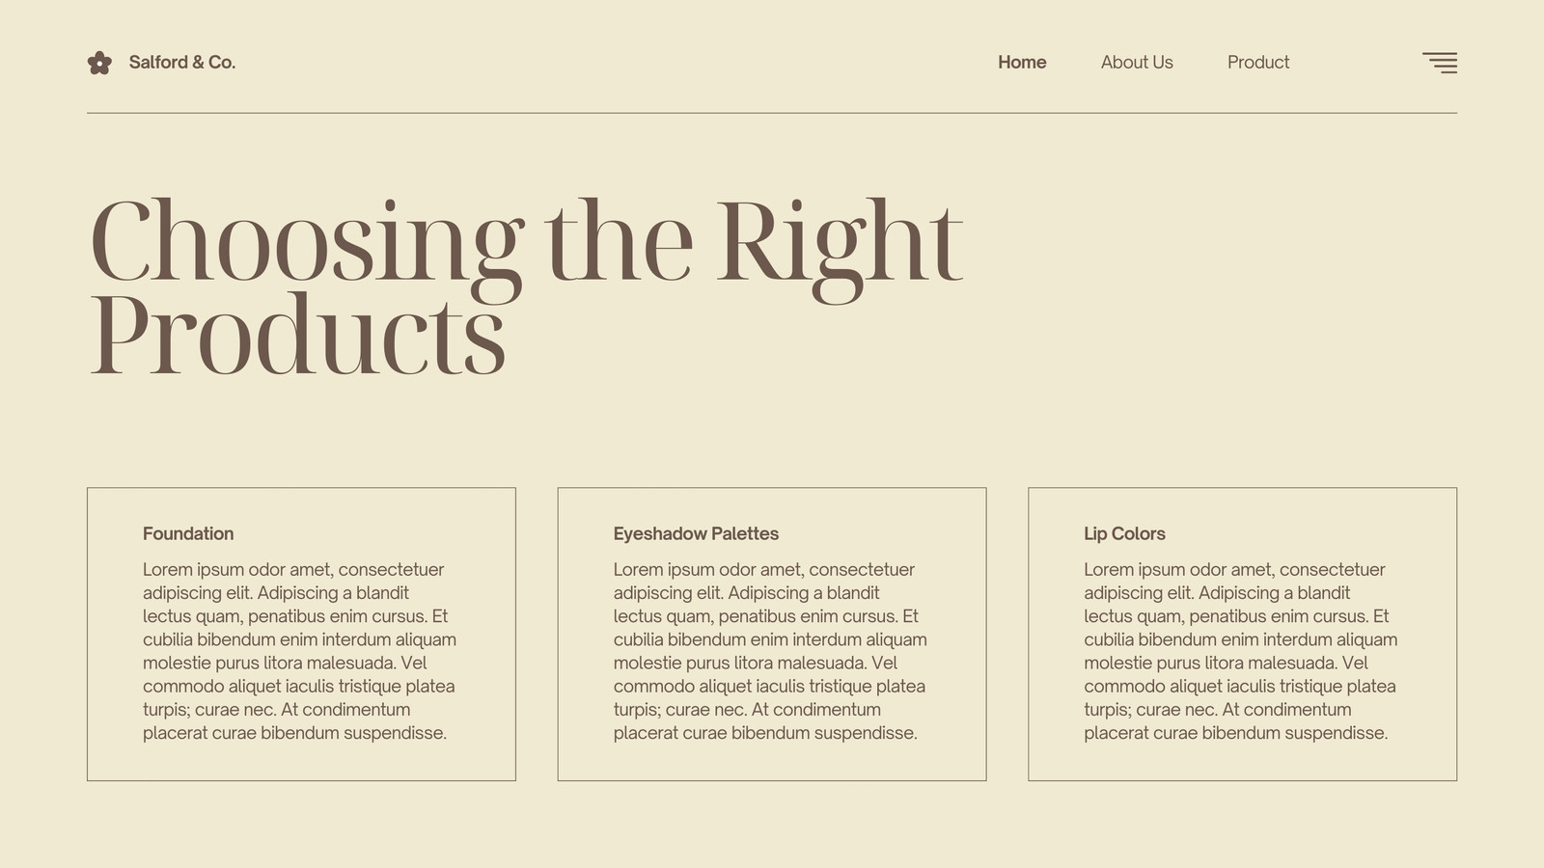Click the Lip Colors card heading
Screen dimensions: 1544x868
[x=1124, y=533]
